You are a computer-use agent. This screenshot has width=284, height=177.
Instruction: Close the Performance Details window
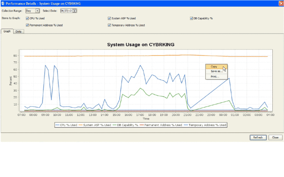click(x=281, y=3)
